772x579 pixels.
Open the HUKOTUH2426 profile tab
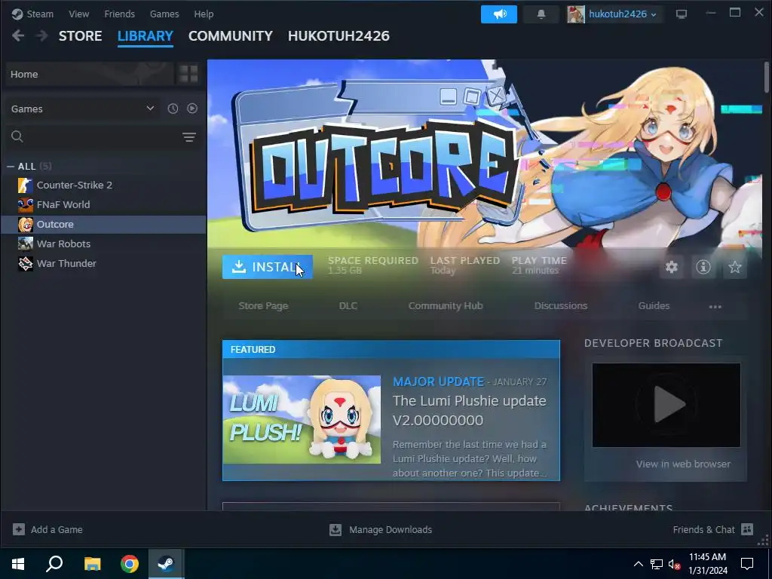pos(339,36)
